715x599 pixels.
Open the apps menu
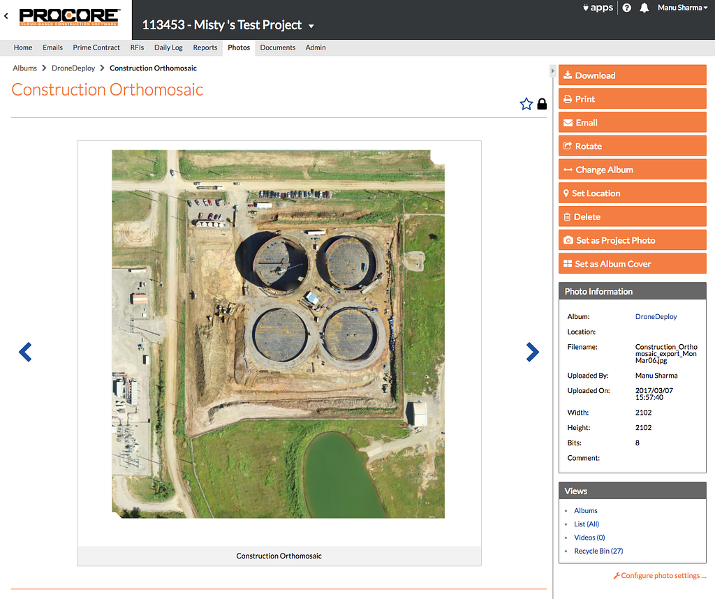point(598,8)
